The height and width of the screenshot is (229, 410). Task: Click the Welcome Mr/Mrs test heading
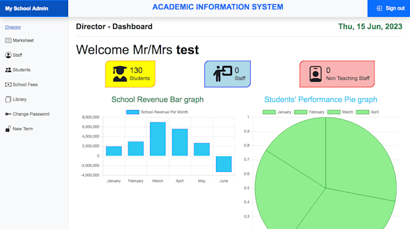coord(137,49)
